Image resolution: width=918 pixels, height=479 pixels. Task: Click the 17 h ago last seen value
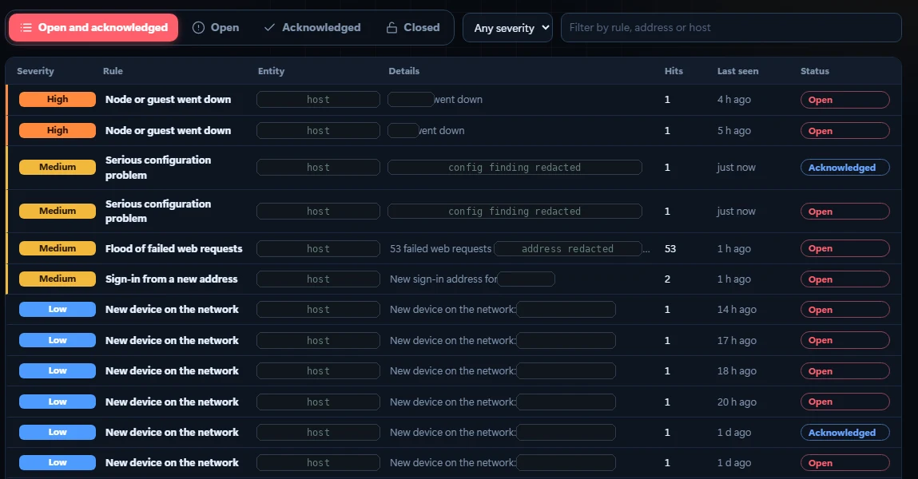pos(737,340)
